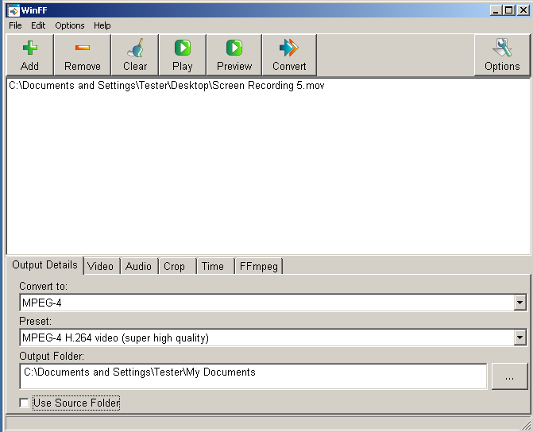533x432 pixels.
Task: Click the window resize grip corner
Action: tap(527, 425)
